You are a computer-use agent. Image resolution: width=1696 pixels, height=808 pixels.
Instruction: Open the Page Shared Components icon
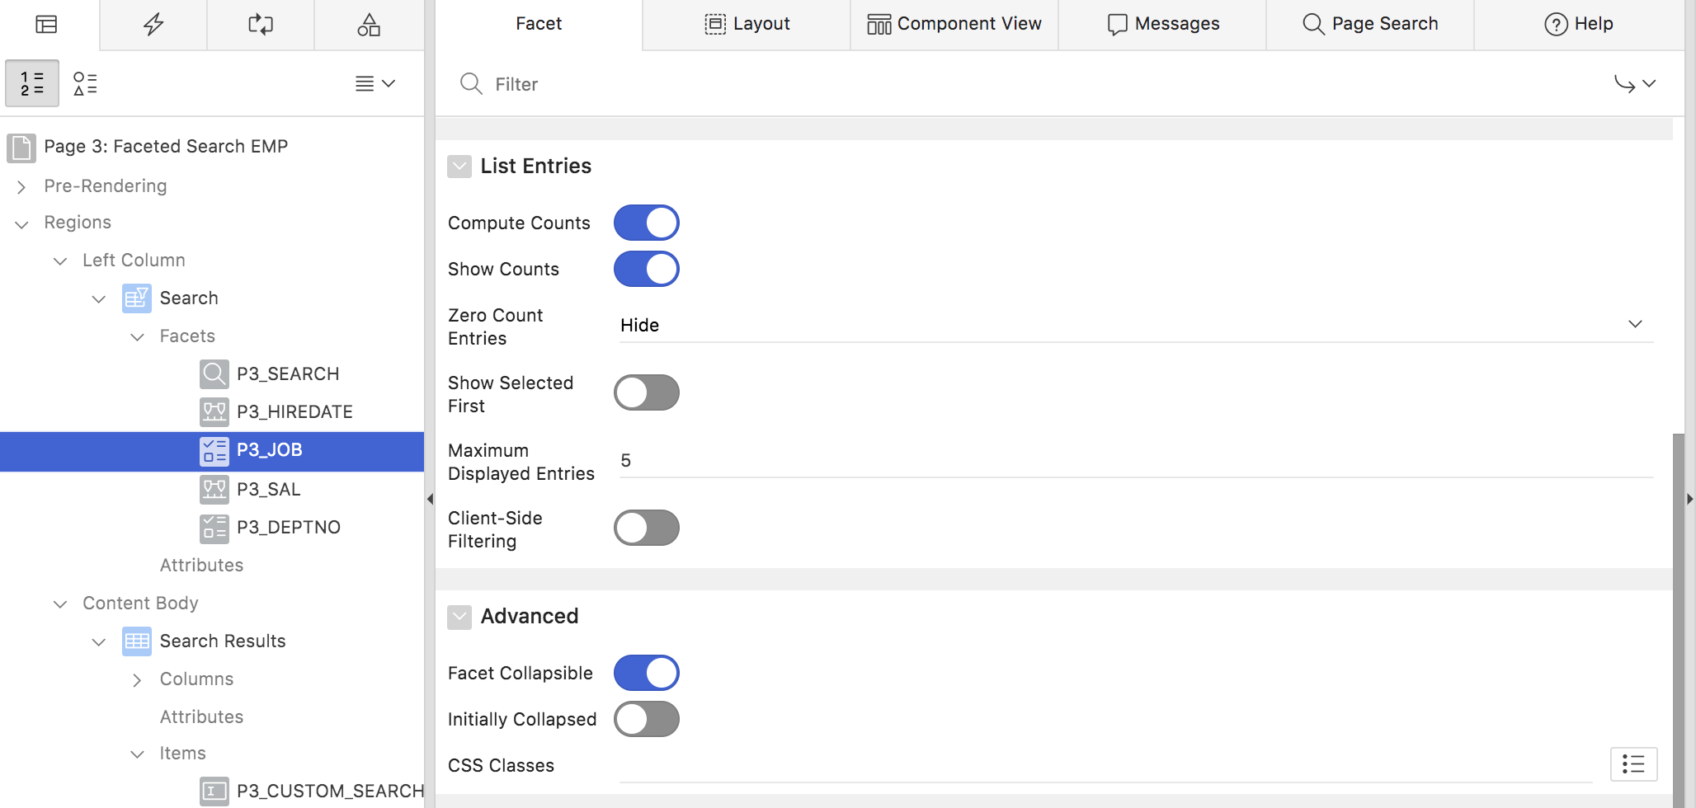[x=369, y=24]
